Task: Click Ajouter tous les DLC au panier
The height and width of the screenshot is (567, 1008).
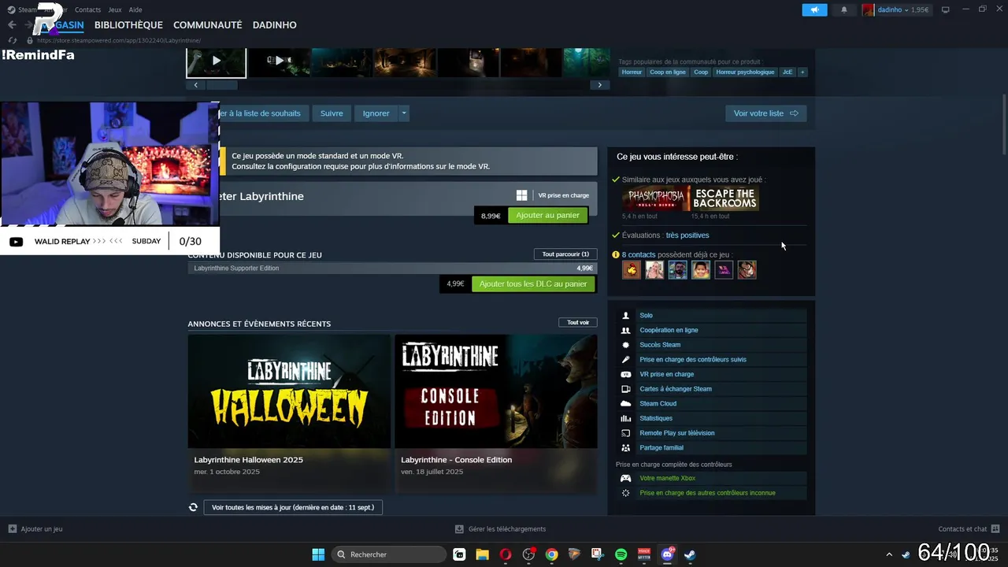Action: 533,283
